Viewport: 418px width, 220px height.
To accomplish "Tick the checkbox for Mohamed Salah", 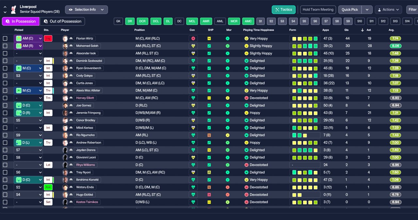I will coord(5,46).
